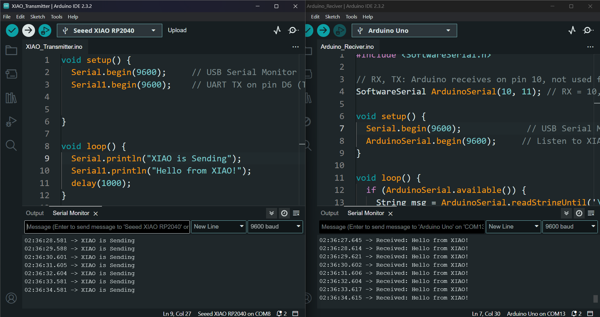Open tab overflow menu in XIAO_Transmitter editor
The width and height of the screenshot is (600, 317).
pos(295,47)
